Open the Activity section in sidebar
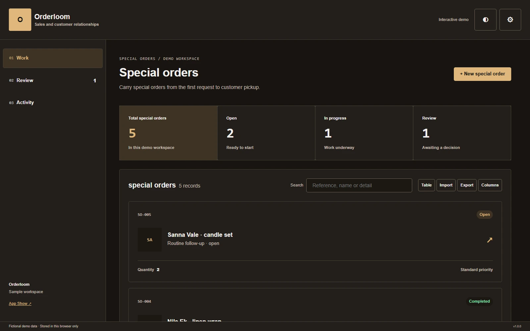The image size is (530, 331). pyautogui.click(x=53, y=103)
